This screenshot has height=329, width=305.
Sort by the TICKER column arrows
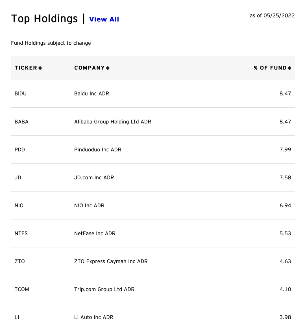(40, 68)
